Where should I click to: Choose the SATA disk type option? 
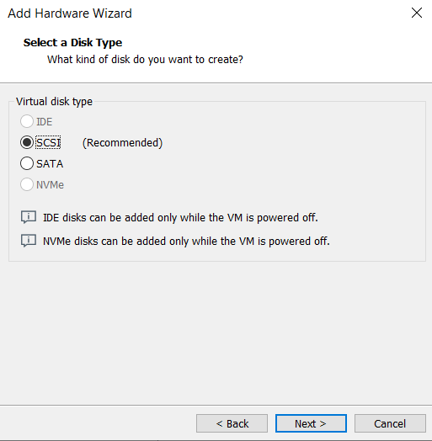(x=27, y=163)
